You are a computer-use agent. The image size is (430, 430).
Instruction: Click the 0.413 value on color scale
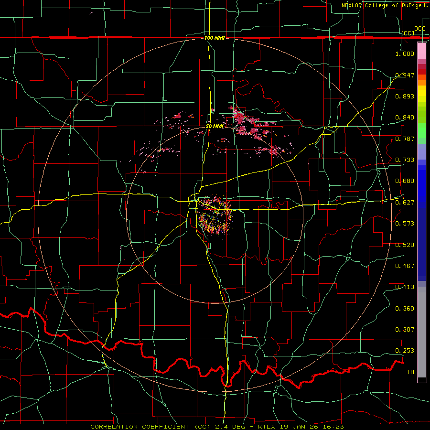point(405,287)
